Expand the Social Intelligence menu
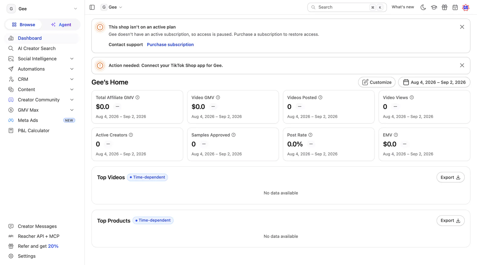 tap(42, 59)
